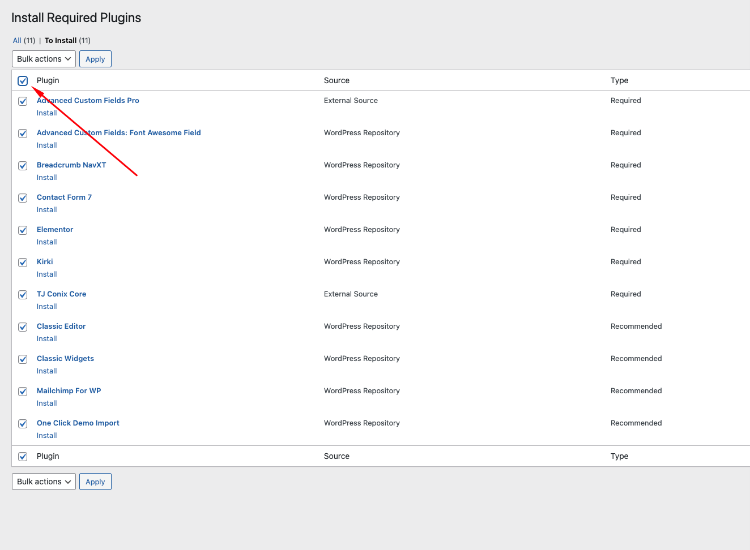Open Classic Editor plugin link
The image size is (750, 550).
tap(61, 326)
